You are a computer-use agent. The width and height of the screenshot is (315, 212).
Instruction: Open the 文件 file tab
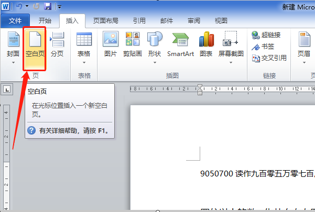(x=15, y=20)
